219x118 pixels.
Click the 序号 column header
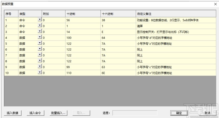[x=11, y=14]
